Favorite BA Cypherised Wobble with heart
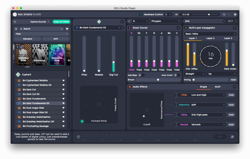Screen dimensions: 250x159 pos(63,80)
